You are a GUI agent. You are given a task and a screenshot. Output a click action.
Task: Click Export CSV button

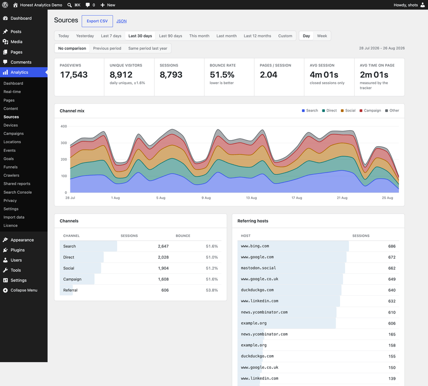pos(97,21)
